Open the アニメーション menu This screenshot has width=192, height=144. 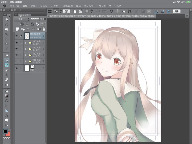pos(39,6)
